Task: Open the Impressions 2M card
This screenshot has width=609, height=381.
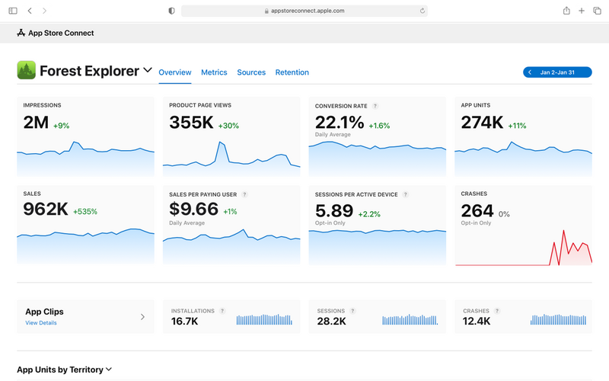Action: click(x=85, y=137)
